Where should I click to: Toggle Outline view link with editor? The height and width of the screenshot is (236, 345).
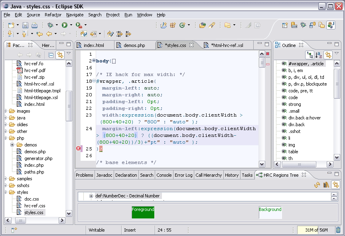point(328,55)
